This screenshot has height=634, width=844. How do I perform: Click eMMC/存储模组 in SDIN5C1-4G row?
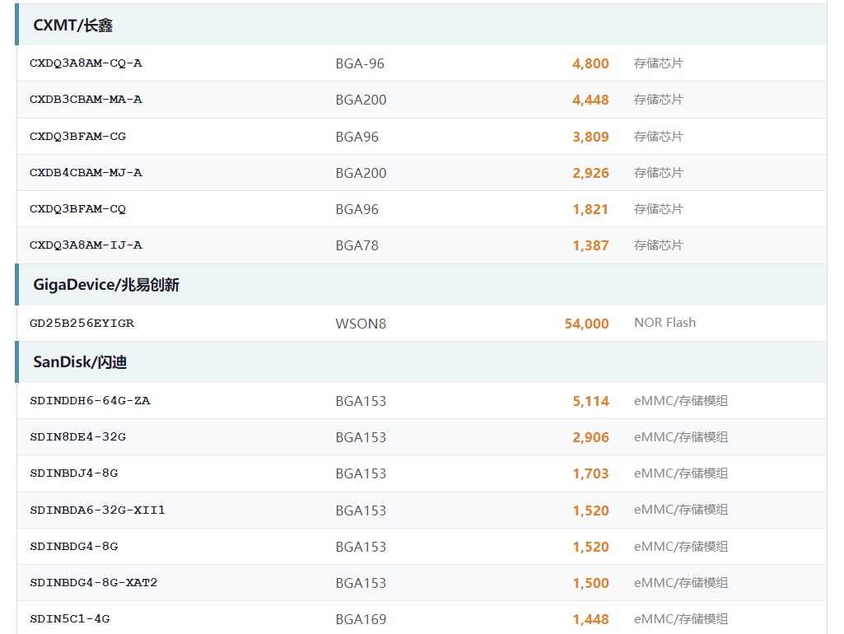681,619
